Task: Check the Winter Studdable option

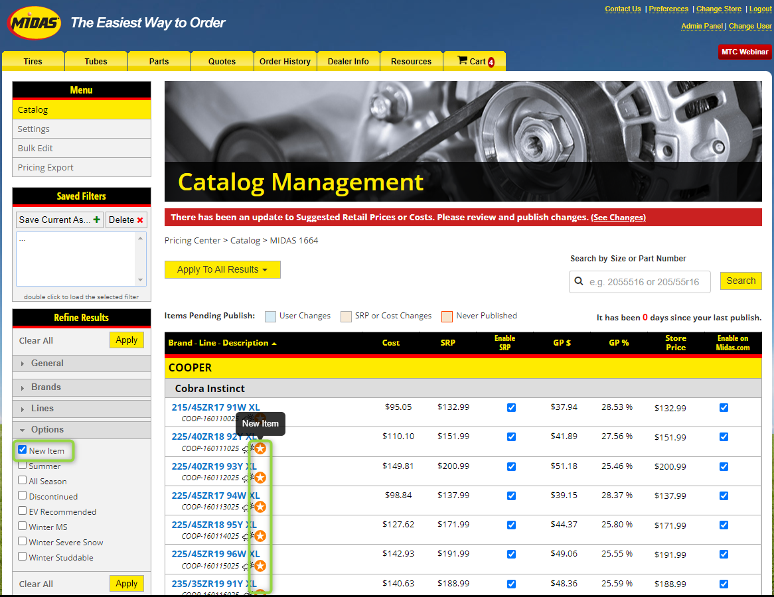Action: click(22, 557)
